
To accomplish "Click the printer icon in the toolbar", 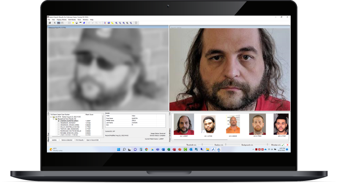I will 50,23.
